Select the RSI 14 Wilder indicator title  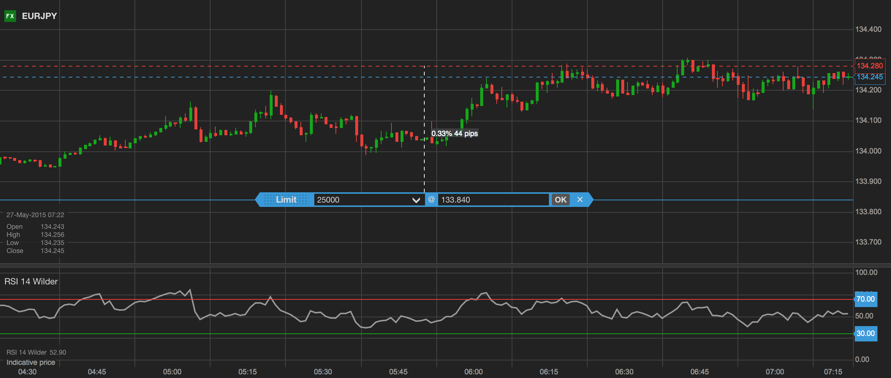[31, 281]
